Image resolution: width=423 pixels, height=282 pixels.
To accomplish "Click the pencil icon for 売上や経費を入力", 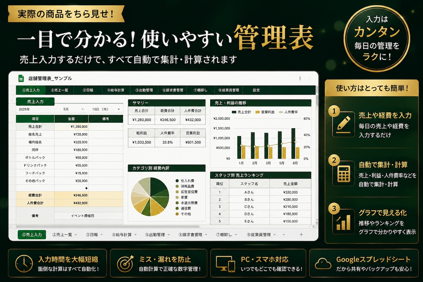I will click(343, 124).
